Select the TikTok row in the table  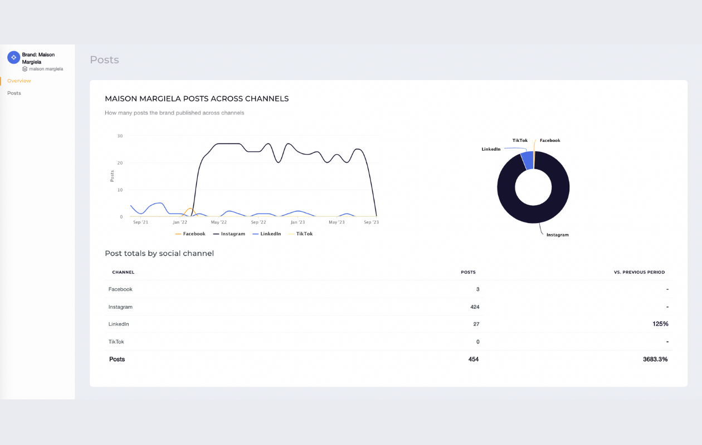point(388,342)
